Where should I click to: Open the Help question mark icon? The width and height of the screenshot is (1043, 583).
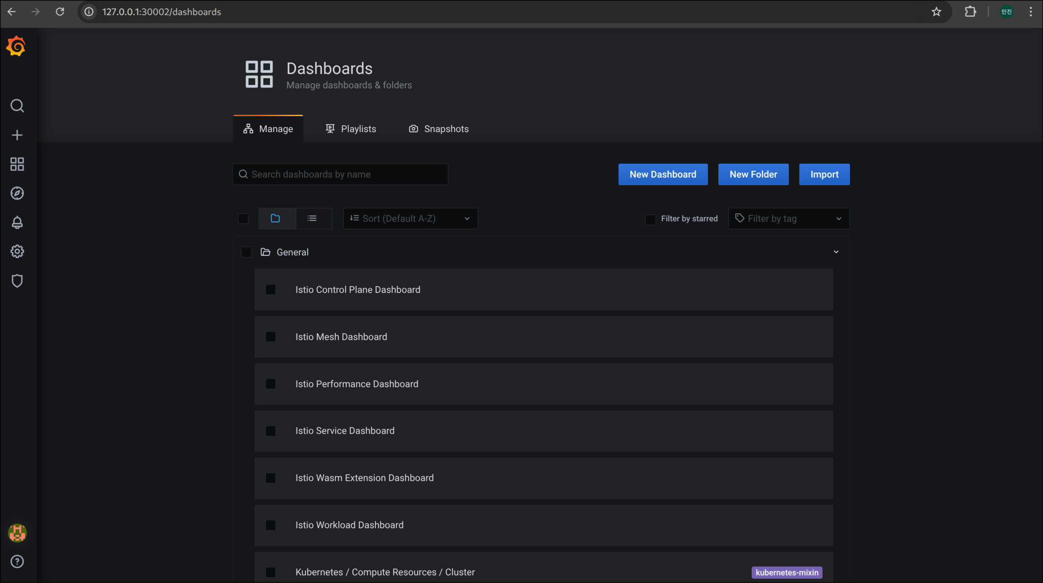point(17,562)
